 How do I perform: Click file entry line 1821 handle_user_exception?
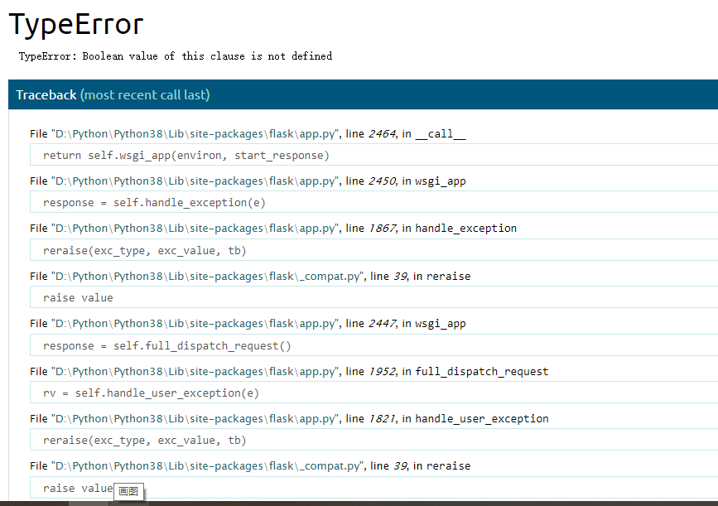pos(289,418)
